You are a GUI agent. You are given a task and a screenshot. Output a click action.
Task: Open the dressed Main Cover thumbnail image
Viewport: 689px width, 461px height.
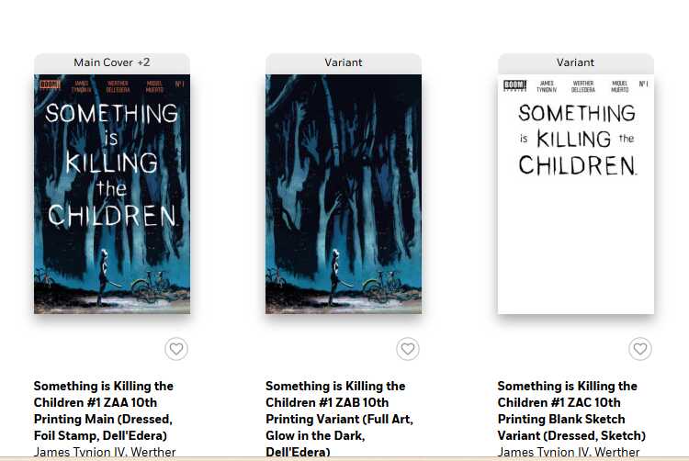coord(112,194)
